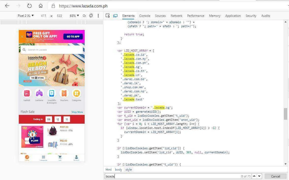Reload the page with refresh icon
The image size is (289, 180).
(29, 6)
